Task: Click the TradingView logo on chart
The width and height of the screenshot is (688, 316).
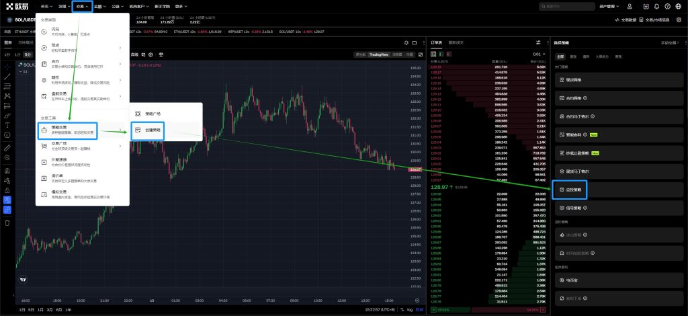Action: pyautogui.click(x=24, y=279)
